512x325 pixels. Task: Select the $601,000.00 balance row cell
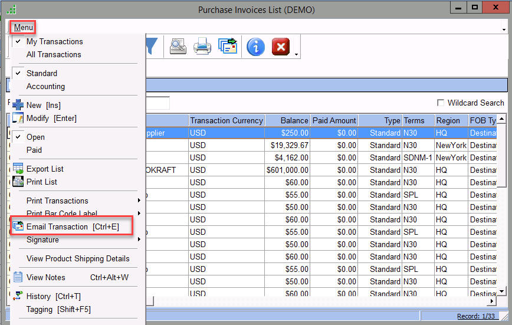(287, 170)
